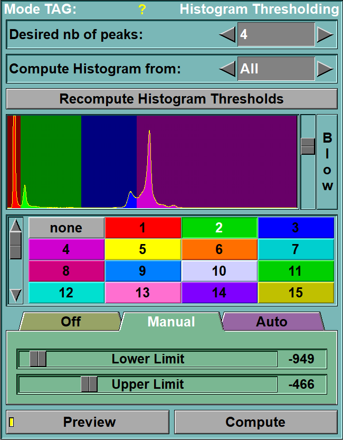Open the yellow question mark help
This screenshot has height=440, width=343.
tap(142, 10)
